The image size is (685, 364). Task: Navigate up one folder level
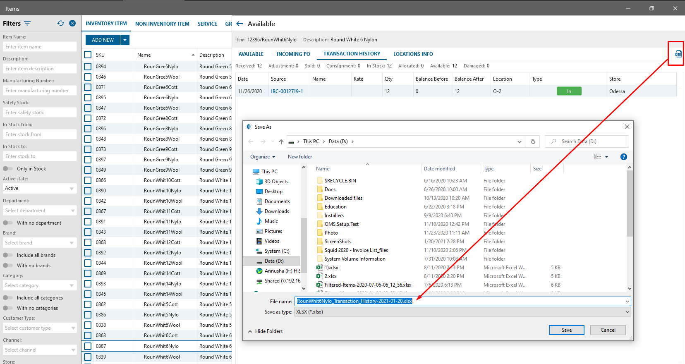[x=281, y=142]
